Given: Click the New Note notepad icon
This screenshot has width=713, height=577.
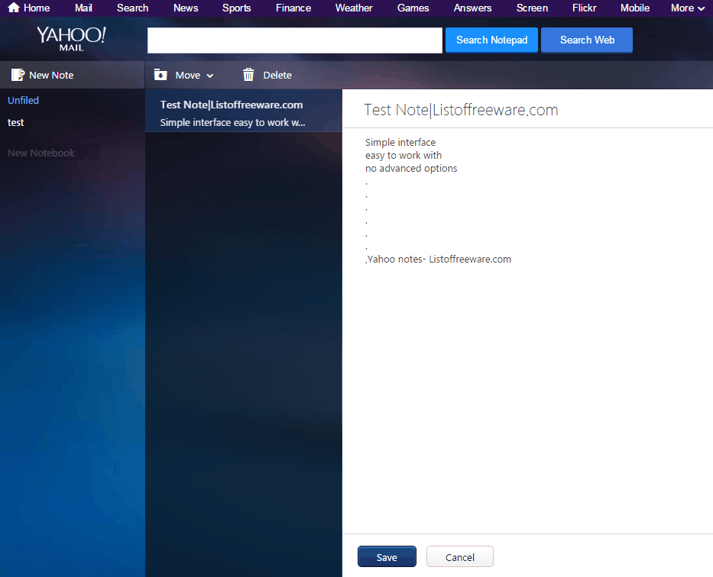Looking at the screenshot, I should click(18, 75).
